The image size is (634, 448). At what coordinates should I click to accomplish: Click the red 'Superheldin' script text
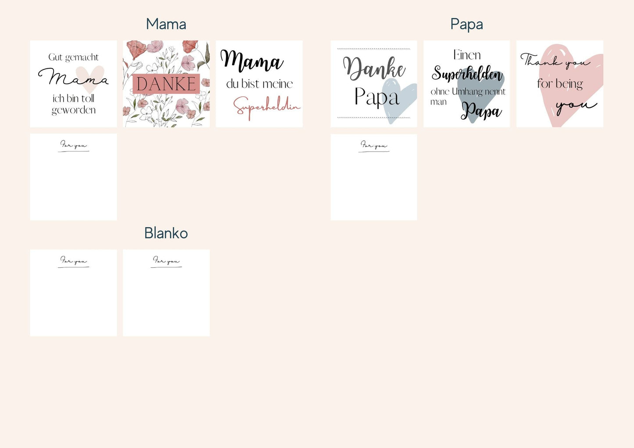[x=266, y=107]
